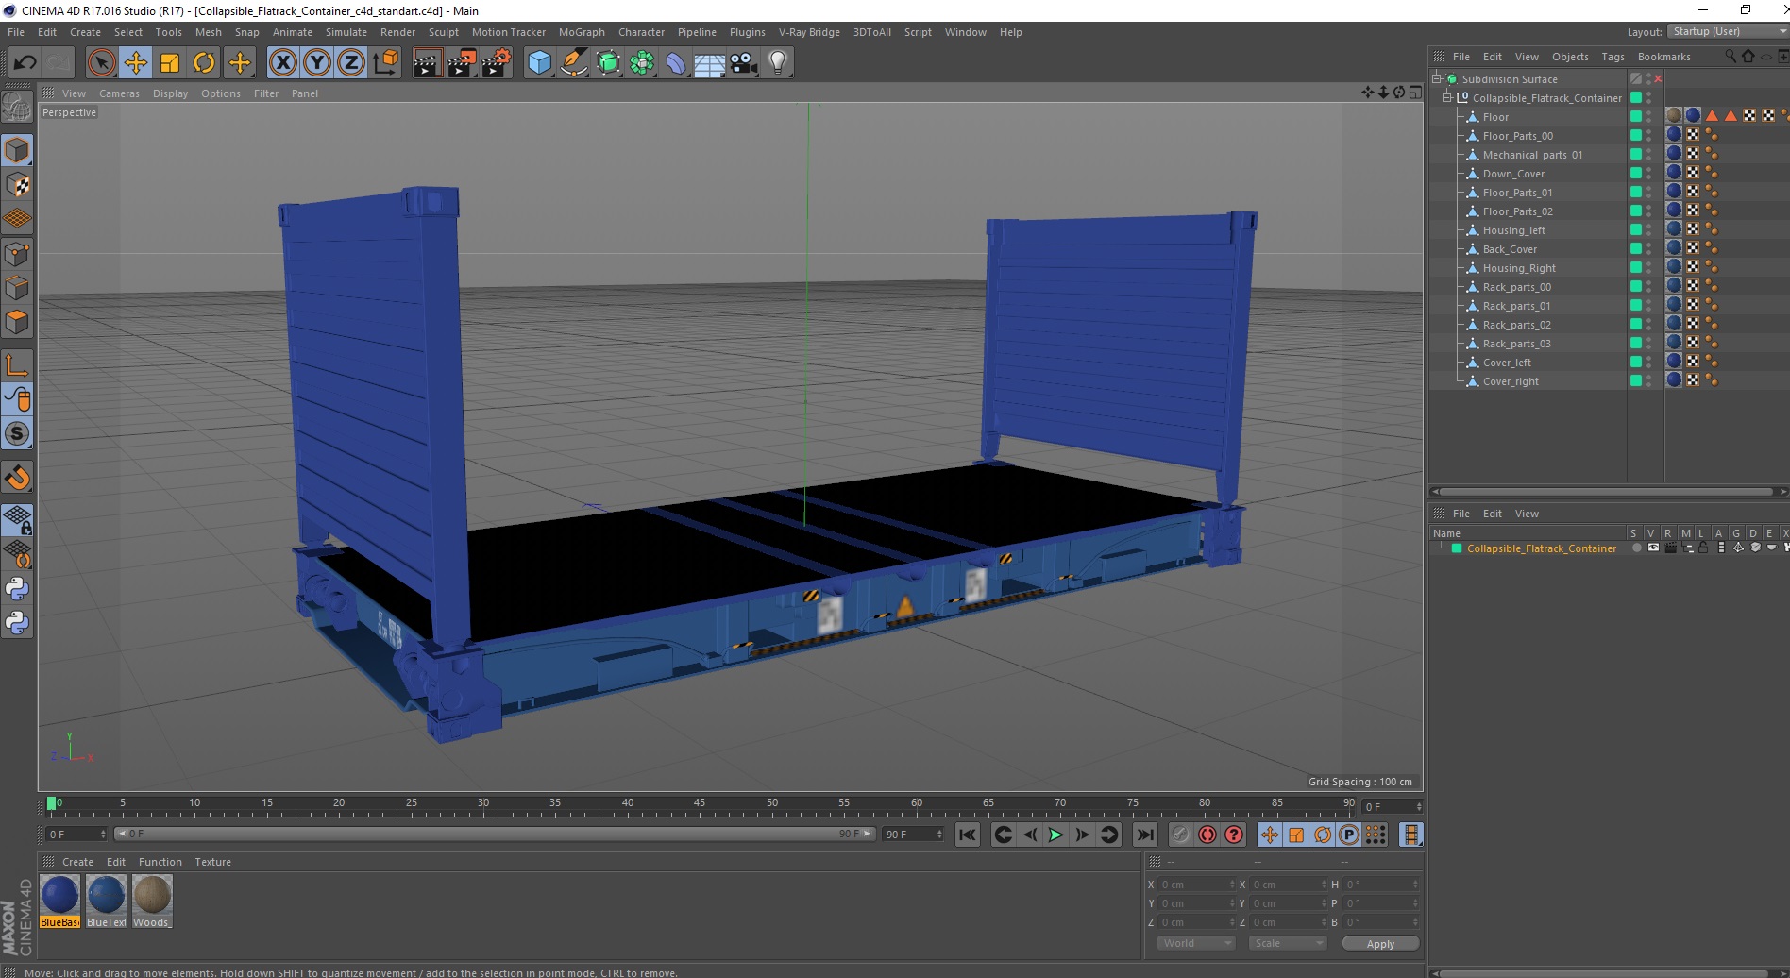The width and height of the screenshot is (1790, 978).
Task: Select Edges mode icon
Action: [x=17, y=287]
